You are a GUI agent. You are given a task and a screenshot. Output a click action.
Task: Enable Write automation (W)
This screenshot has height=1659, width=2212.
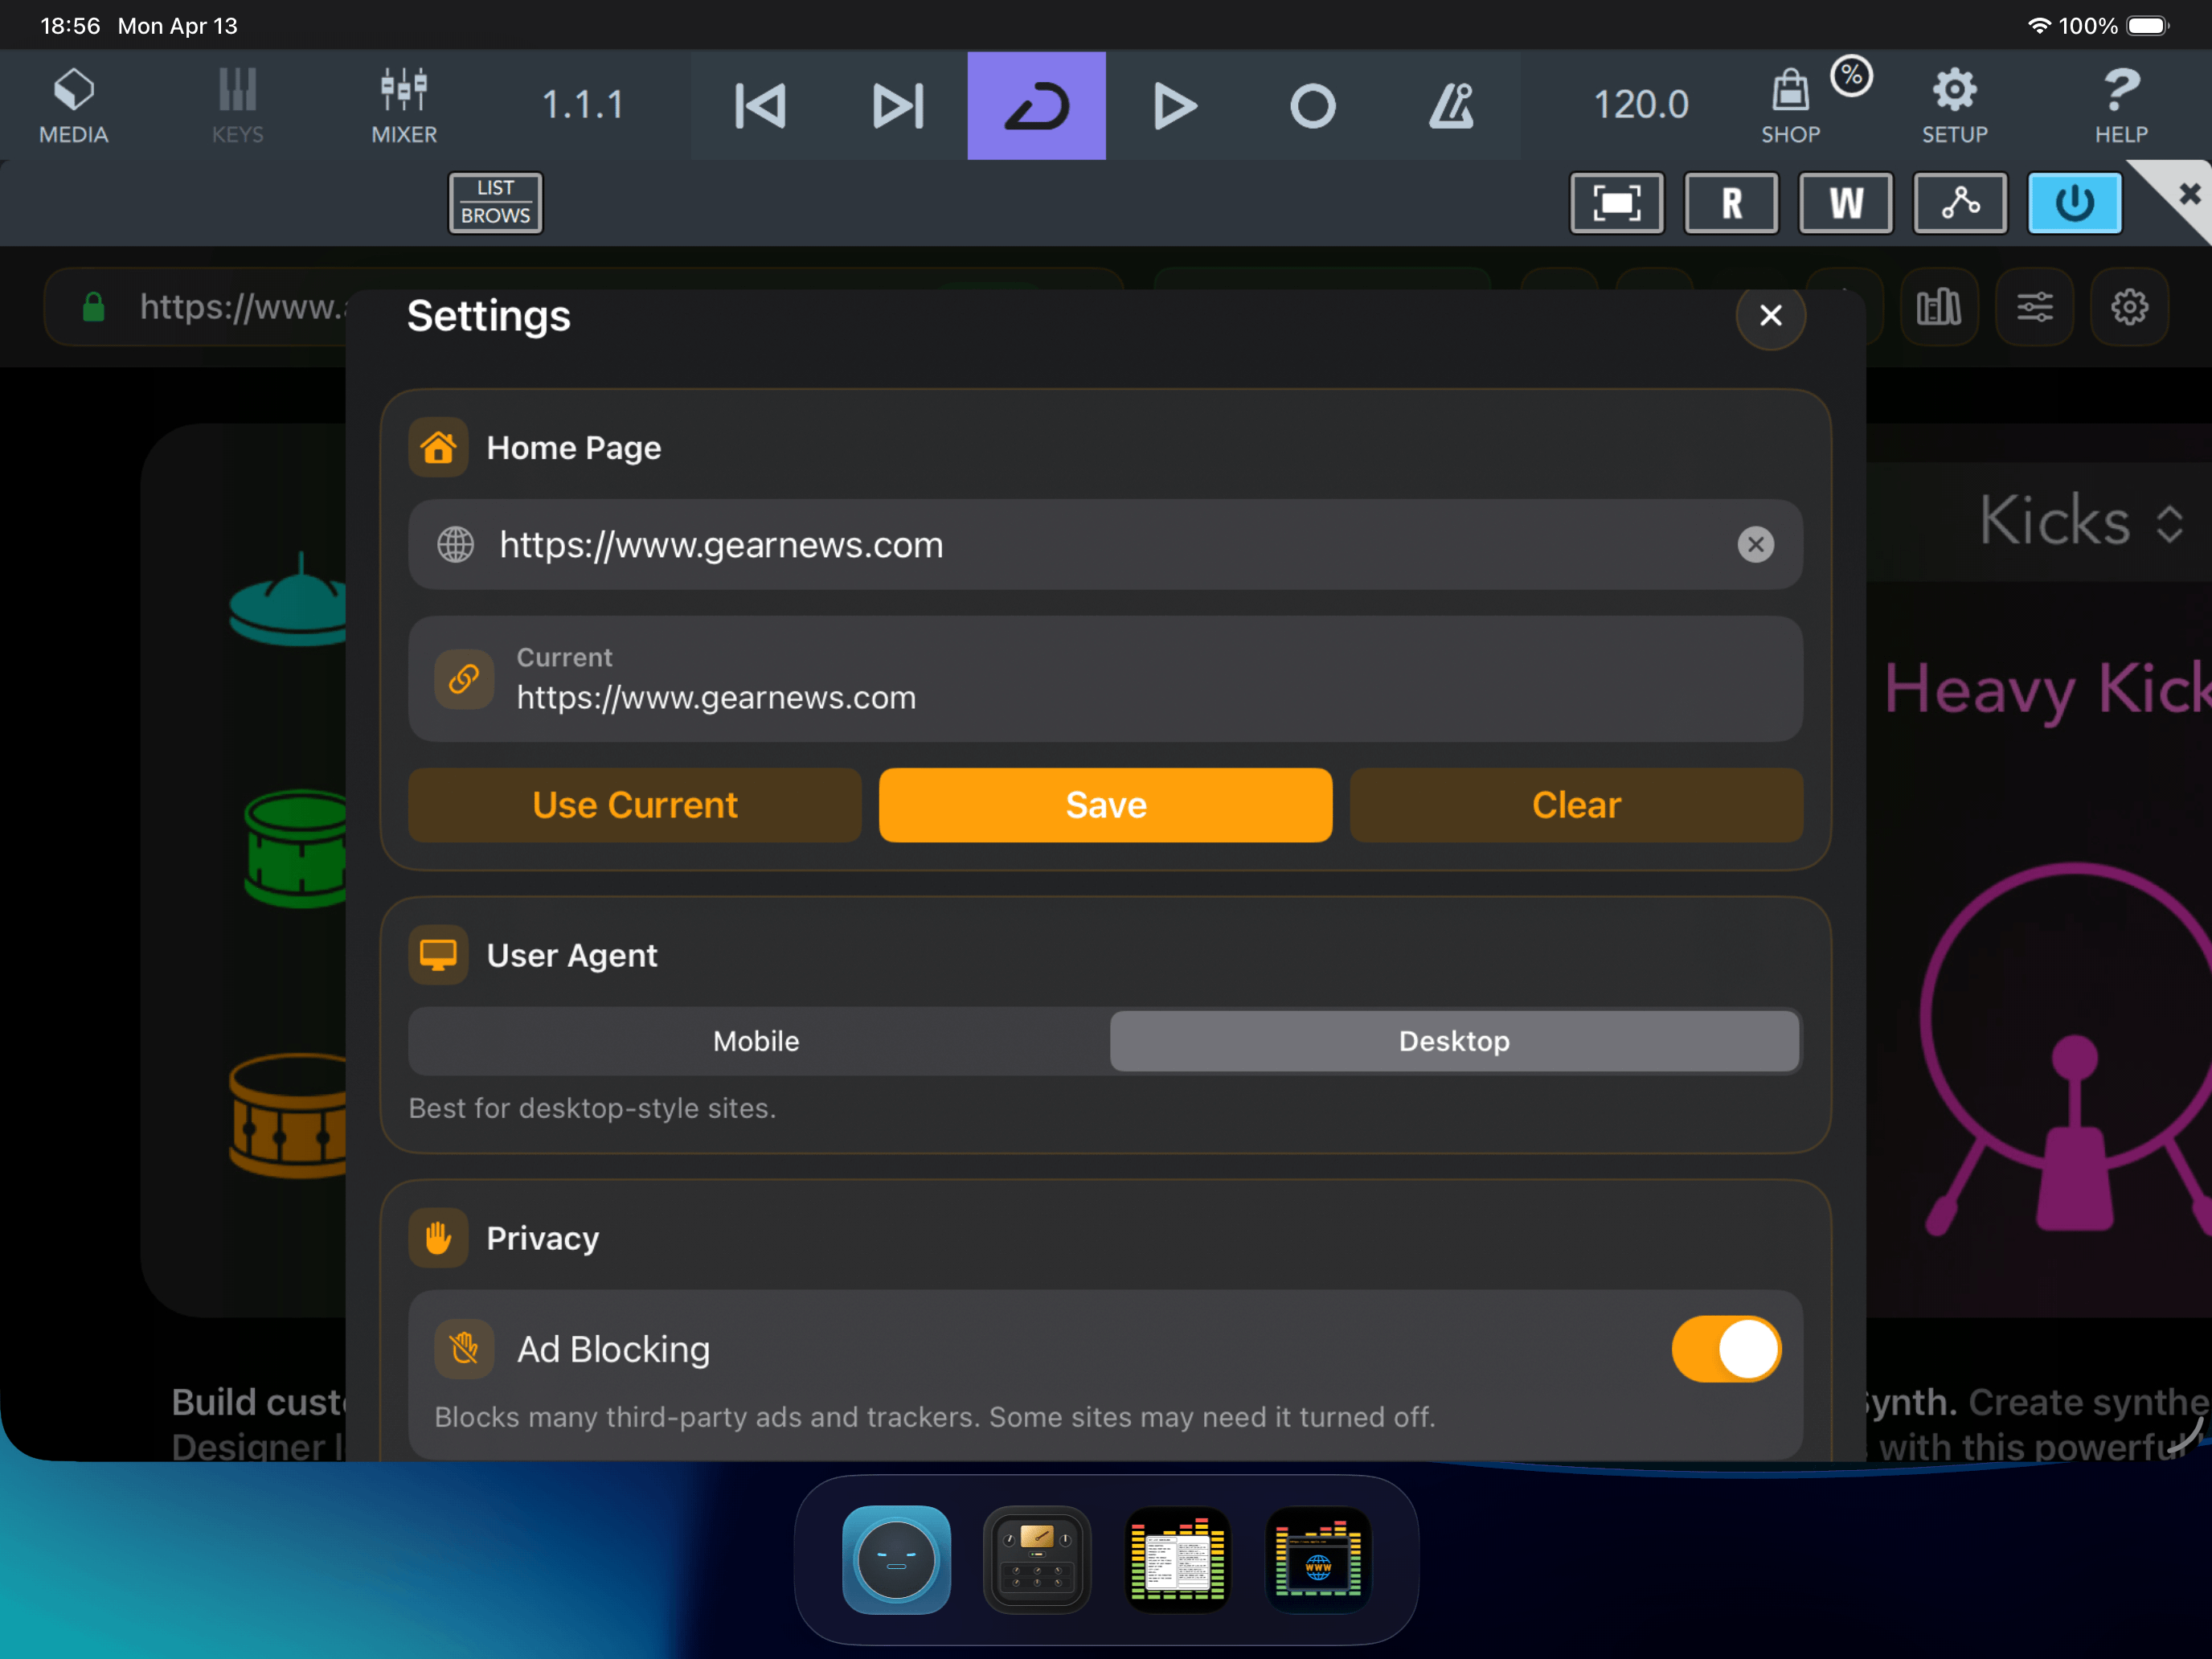[x=1846, y=203]
